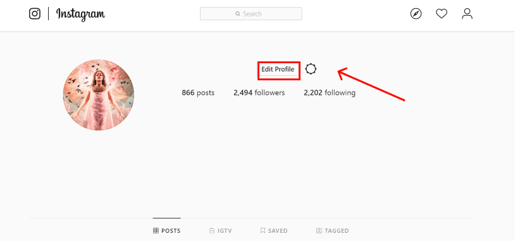Image resolution: width=515 pixels, height=241 pixels.
Task: Click the circular profile picture
Action: coord(99,95)
